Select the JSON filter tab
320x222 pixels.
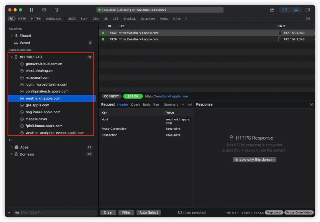pyautogui.click(x=72, y=18)
